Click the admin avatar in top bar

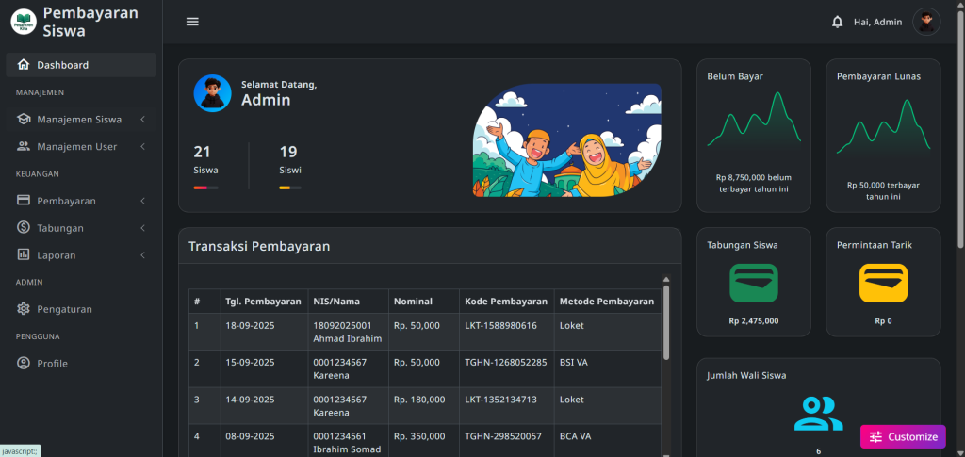pos(926,22)
